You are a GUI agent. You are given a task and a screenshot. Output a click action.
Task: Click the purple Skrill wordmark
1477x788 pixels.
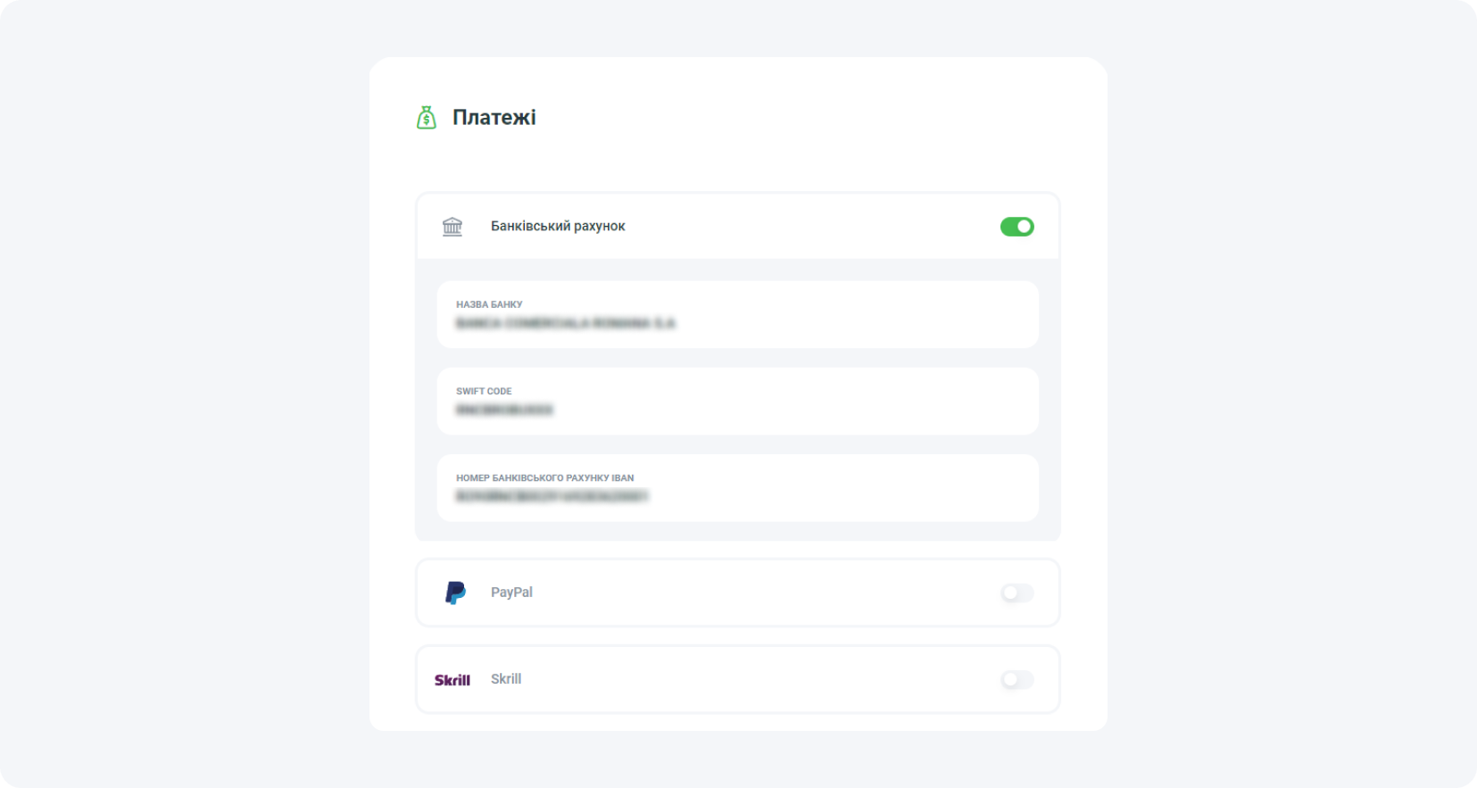pos(452,679)
